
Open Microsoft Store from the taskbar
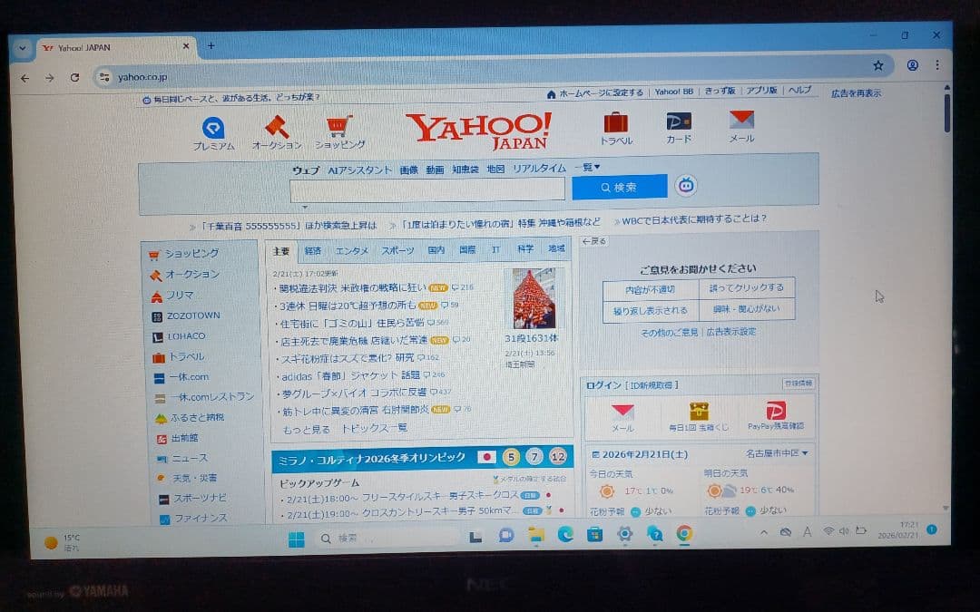click(595, 534)
